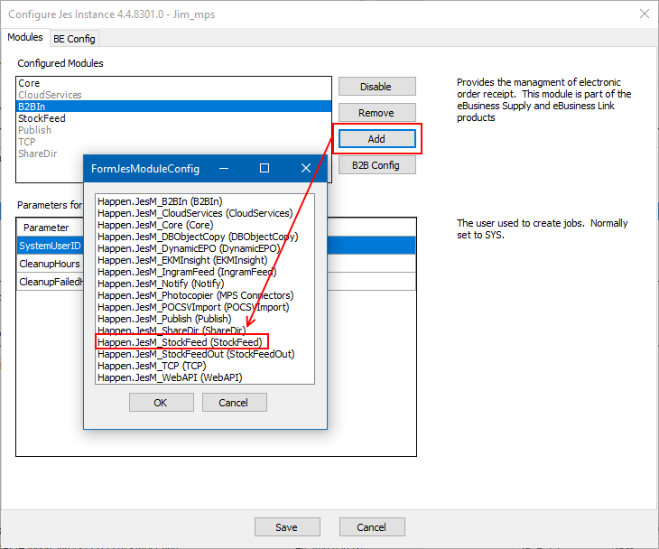Select StockFeed in Configured Modules list
The height and width of the screenshot is (549, 659).
[x=42, y=118]
